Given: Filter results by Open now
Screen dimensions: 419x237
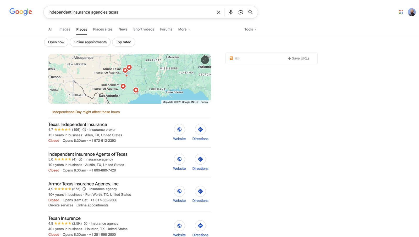Looking at the screenshot, I should pyautogui.click(x=56, y=42).
